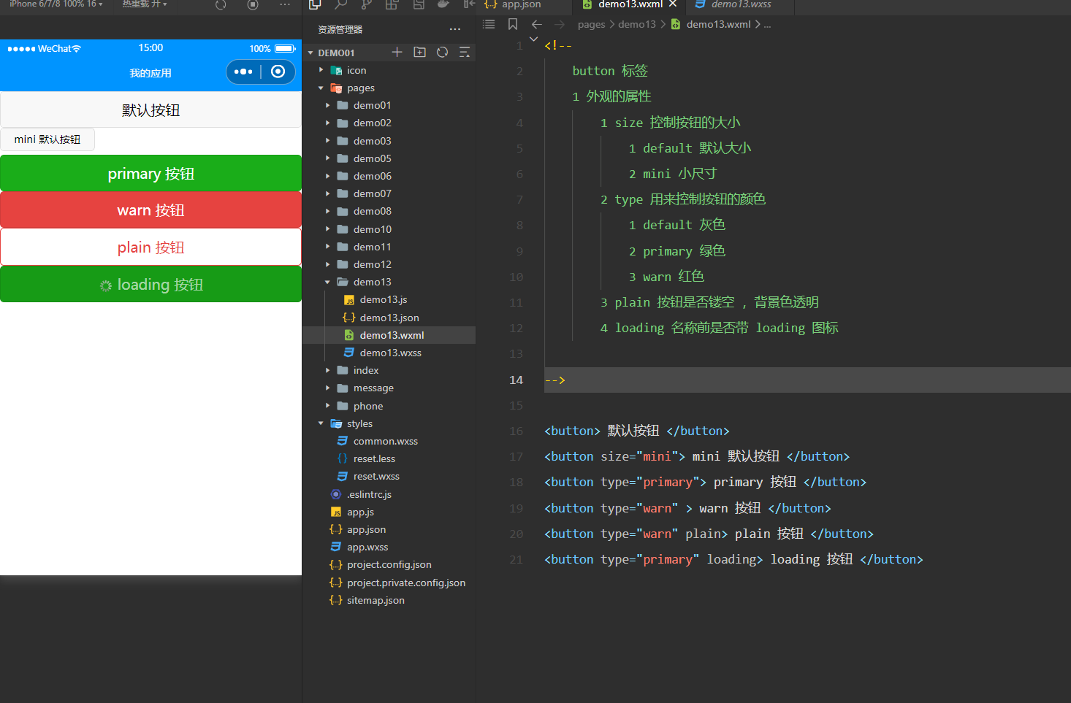Tap the 默认按钮 button in the simulator
Screen dimensions: 1071x703
pos(150,110)
